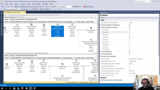The width and height of the screenshot is (160, 90).
Task: Open Parallelism object dropdown in Properties
Action: 159,15
